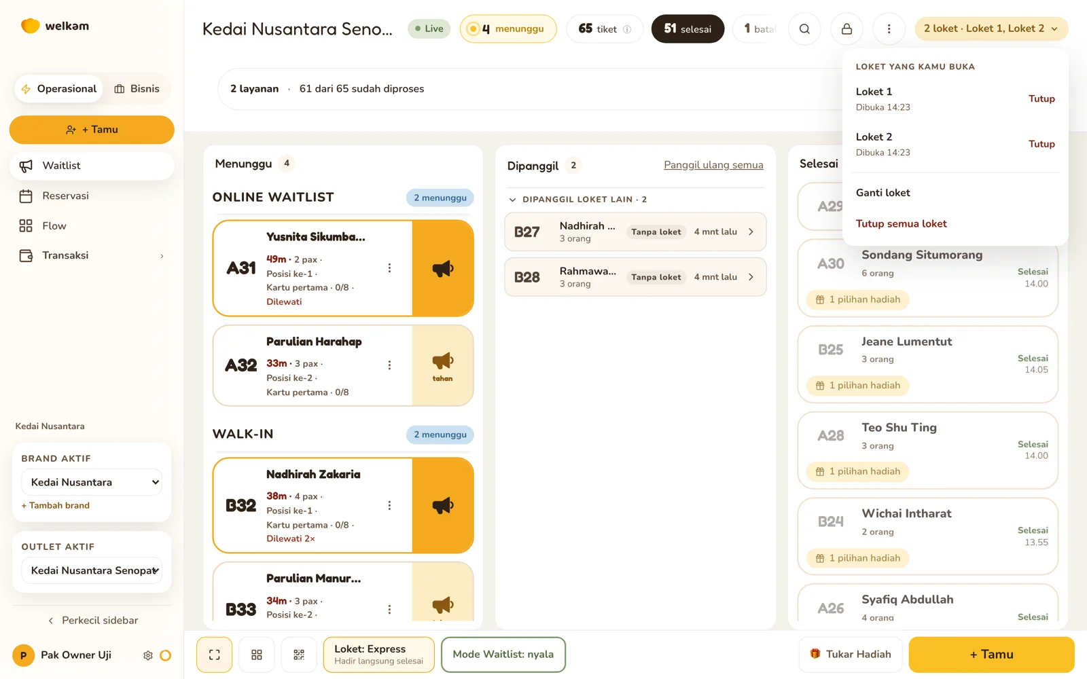Click the Live status pill
Viewport: 1087px width, 679px height.
click(x=429, y=29)
